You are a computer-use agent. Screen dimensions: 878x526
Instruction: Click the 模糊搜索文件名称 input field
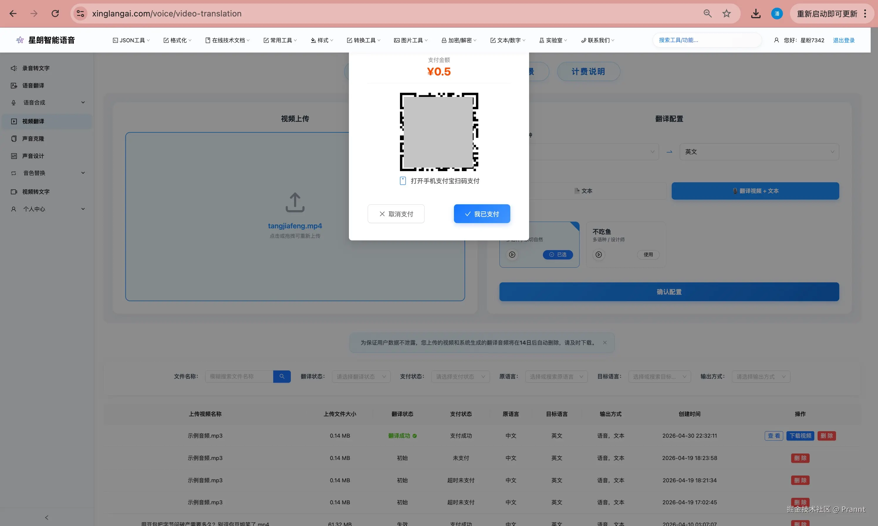pyautogui.click(x=239, y=376)
